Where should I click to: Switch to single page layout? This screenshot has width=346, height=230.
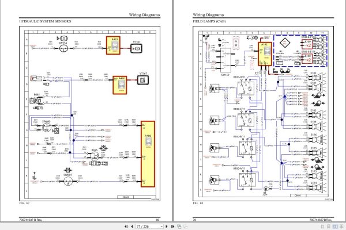pyautogui.click(x=322, y=227)
